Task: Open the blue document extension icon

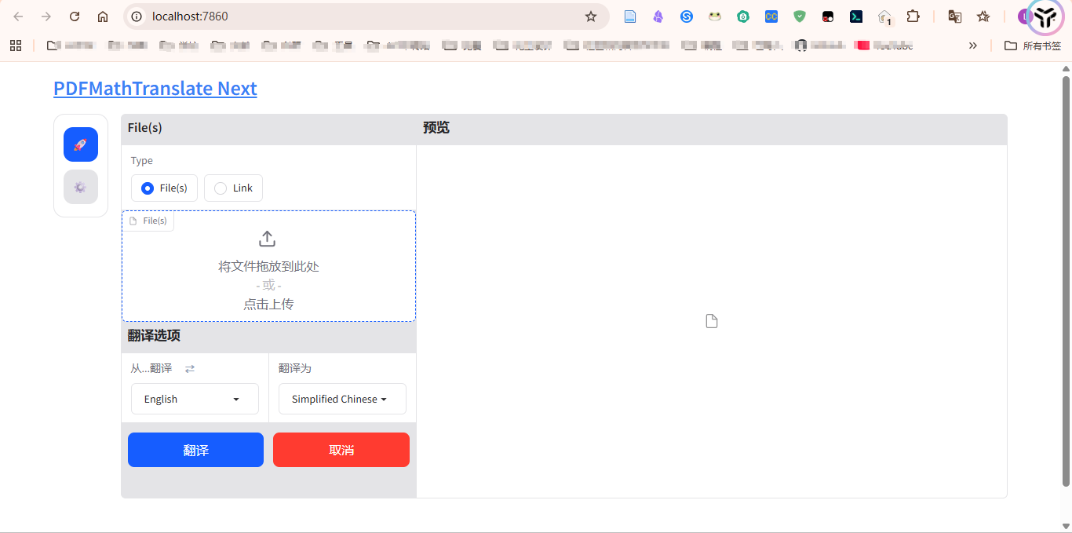Action: coord(630,16)
